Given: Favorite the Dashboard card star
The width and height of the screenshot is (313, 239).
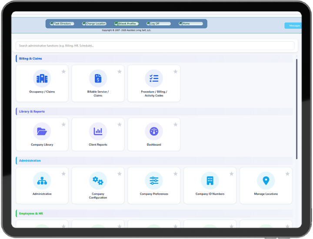Looking at the screenshot, I should click(176, 124).
